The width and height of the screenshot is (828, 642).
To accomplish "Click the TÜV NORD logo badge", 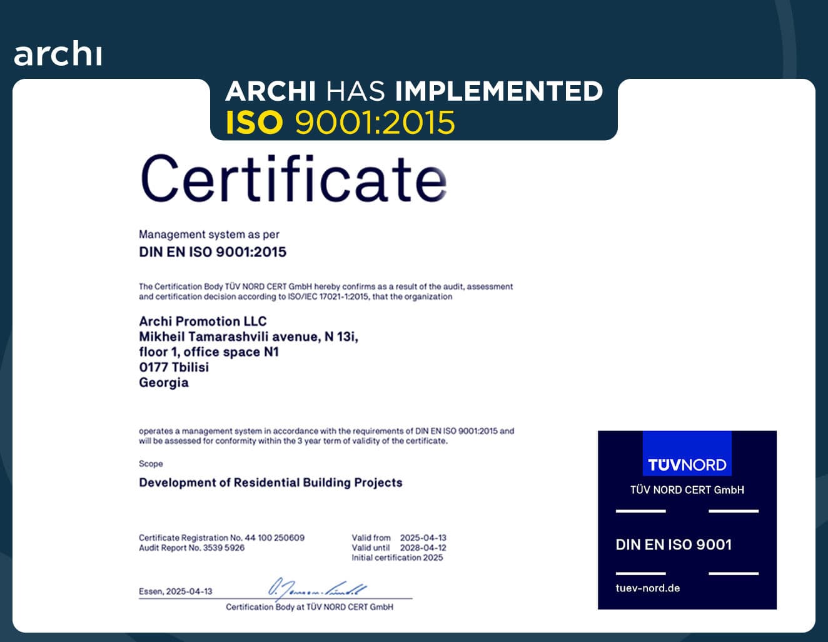I will [x=687, y=454].
